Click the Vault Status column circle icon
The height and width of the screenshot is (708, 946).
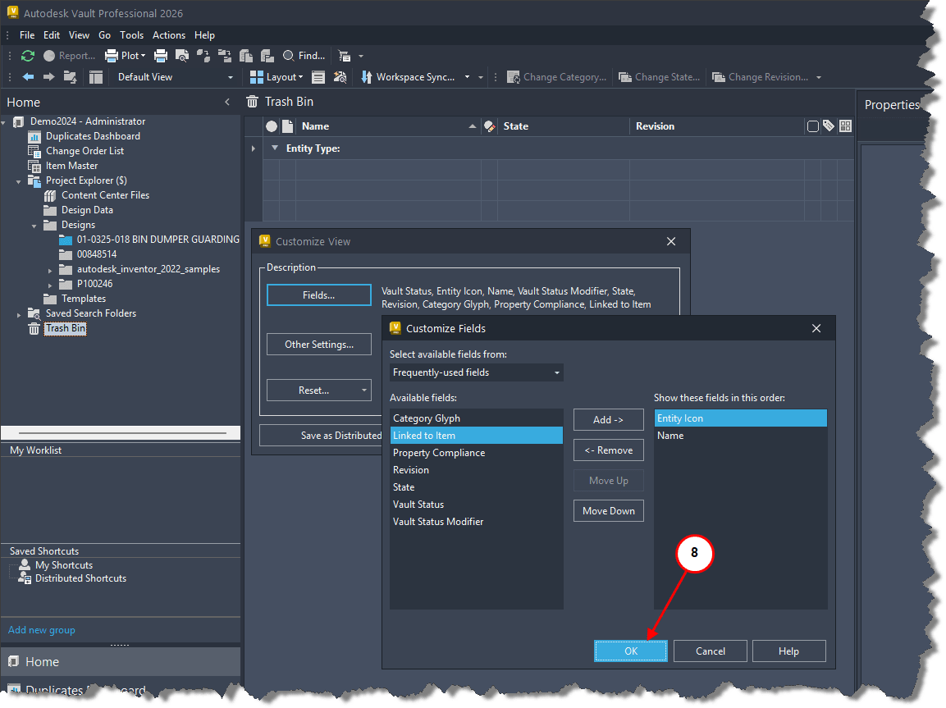coord(272,126)
